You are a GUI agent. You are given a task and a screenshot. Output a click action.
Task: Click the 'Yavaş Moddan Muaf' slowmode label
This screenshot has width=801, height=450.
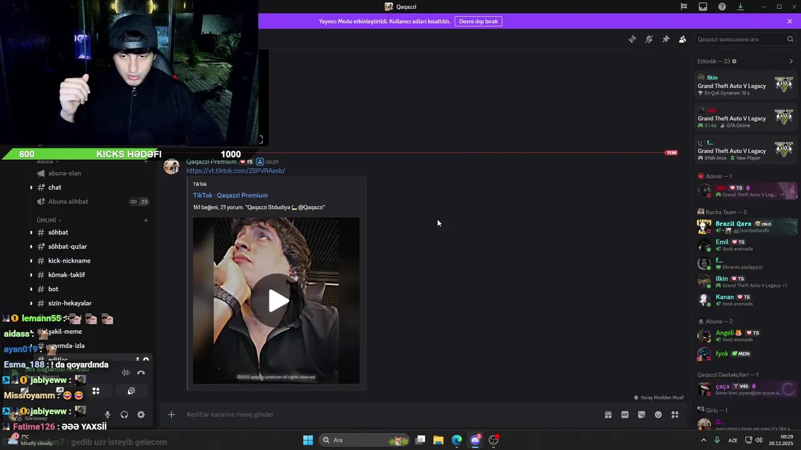click(x=659, y=397)
